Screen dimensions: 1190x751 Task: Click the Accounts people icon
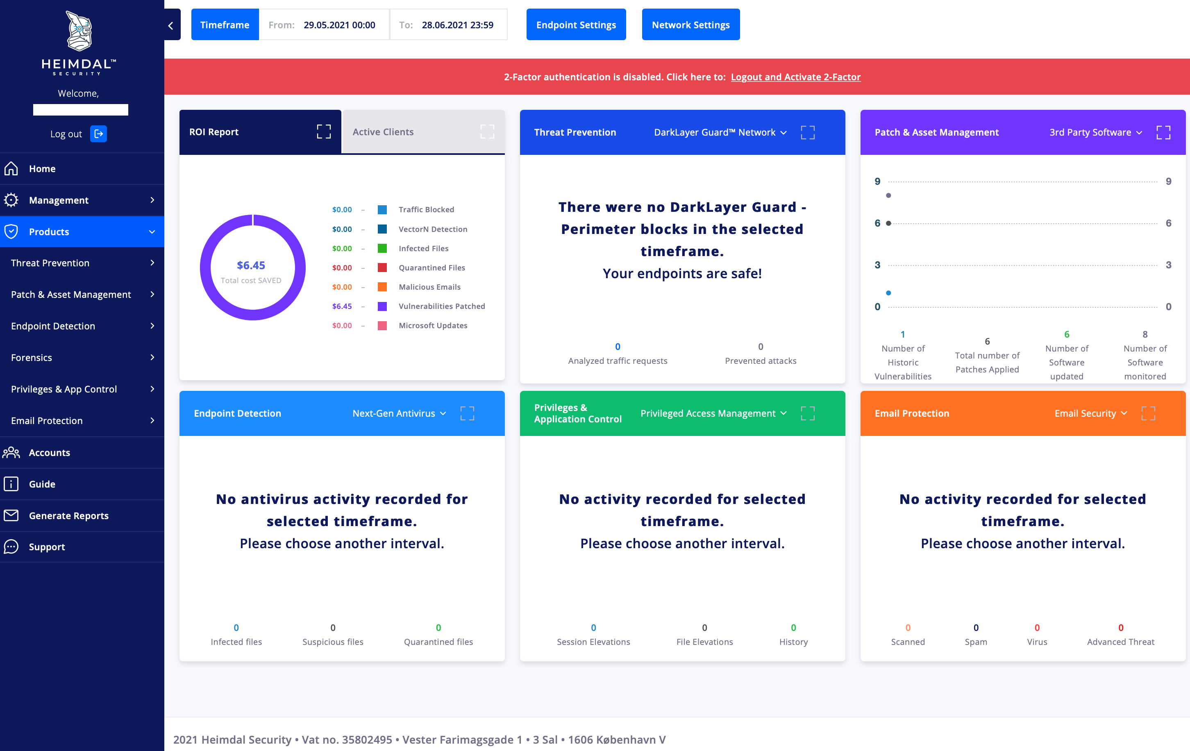[11, 452]
